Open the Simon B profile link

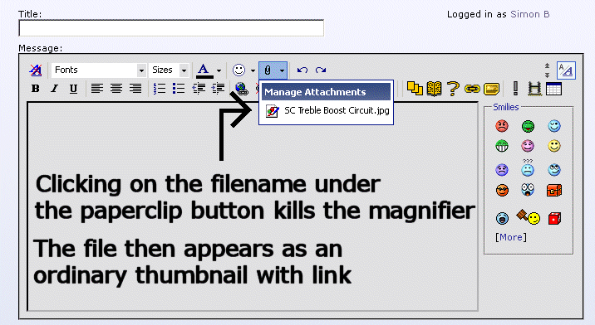(529, 14)
